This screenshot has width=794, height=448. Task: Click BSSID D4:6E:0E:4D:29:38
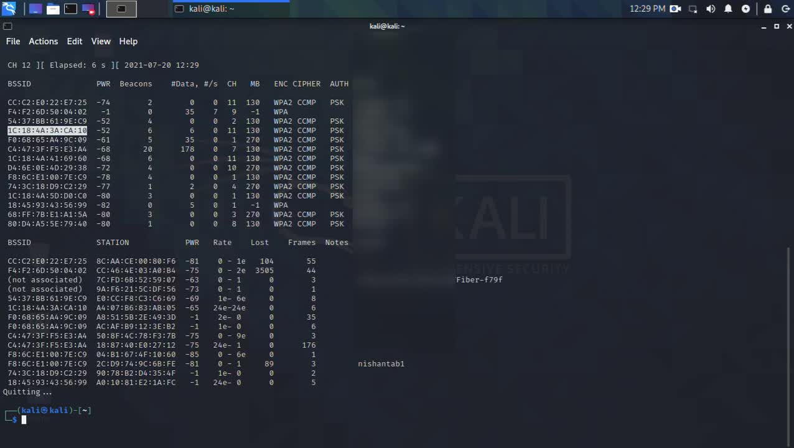coord(47,168)
